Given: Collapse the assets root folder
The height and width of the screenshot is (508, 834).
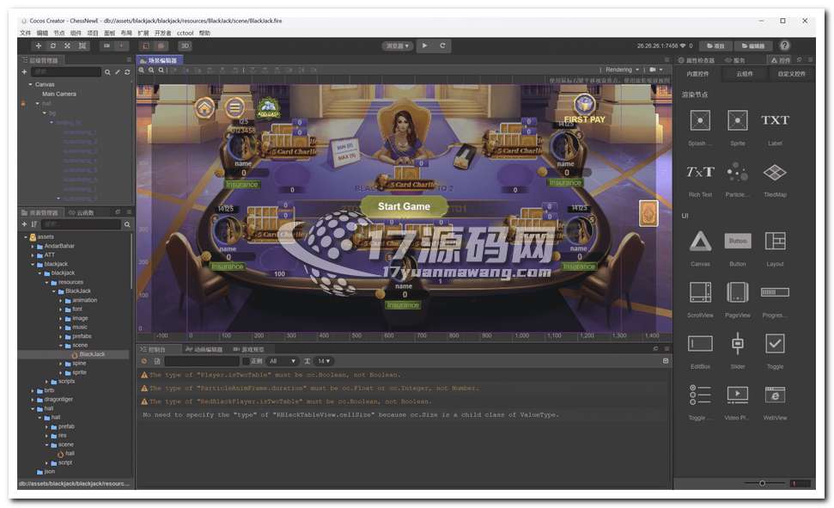Looking at the screenshot, I should click(26, 237).
